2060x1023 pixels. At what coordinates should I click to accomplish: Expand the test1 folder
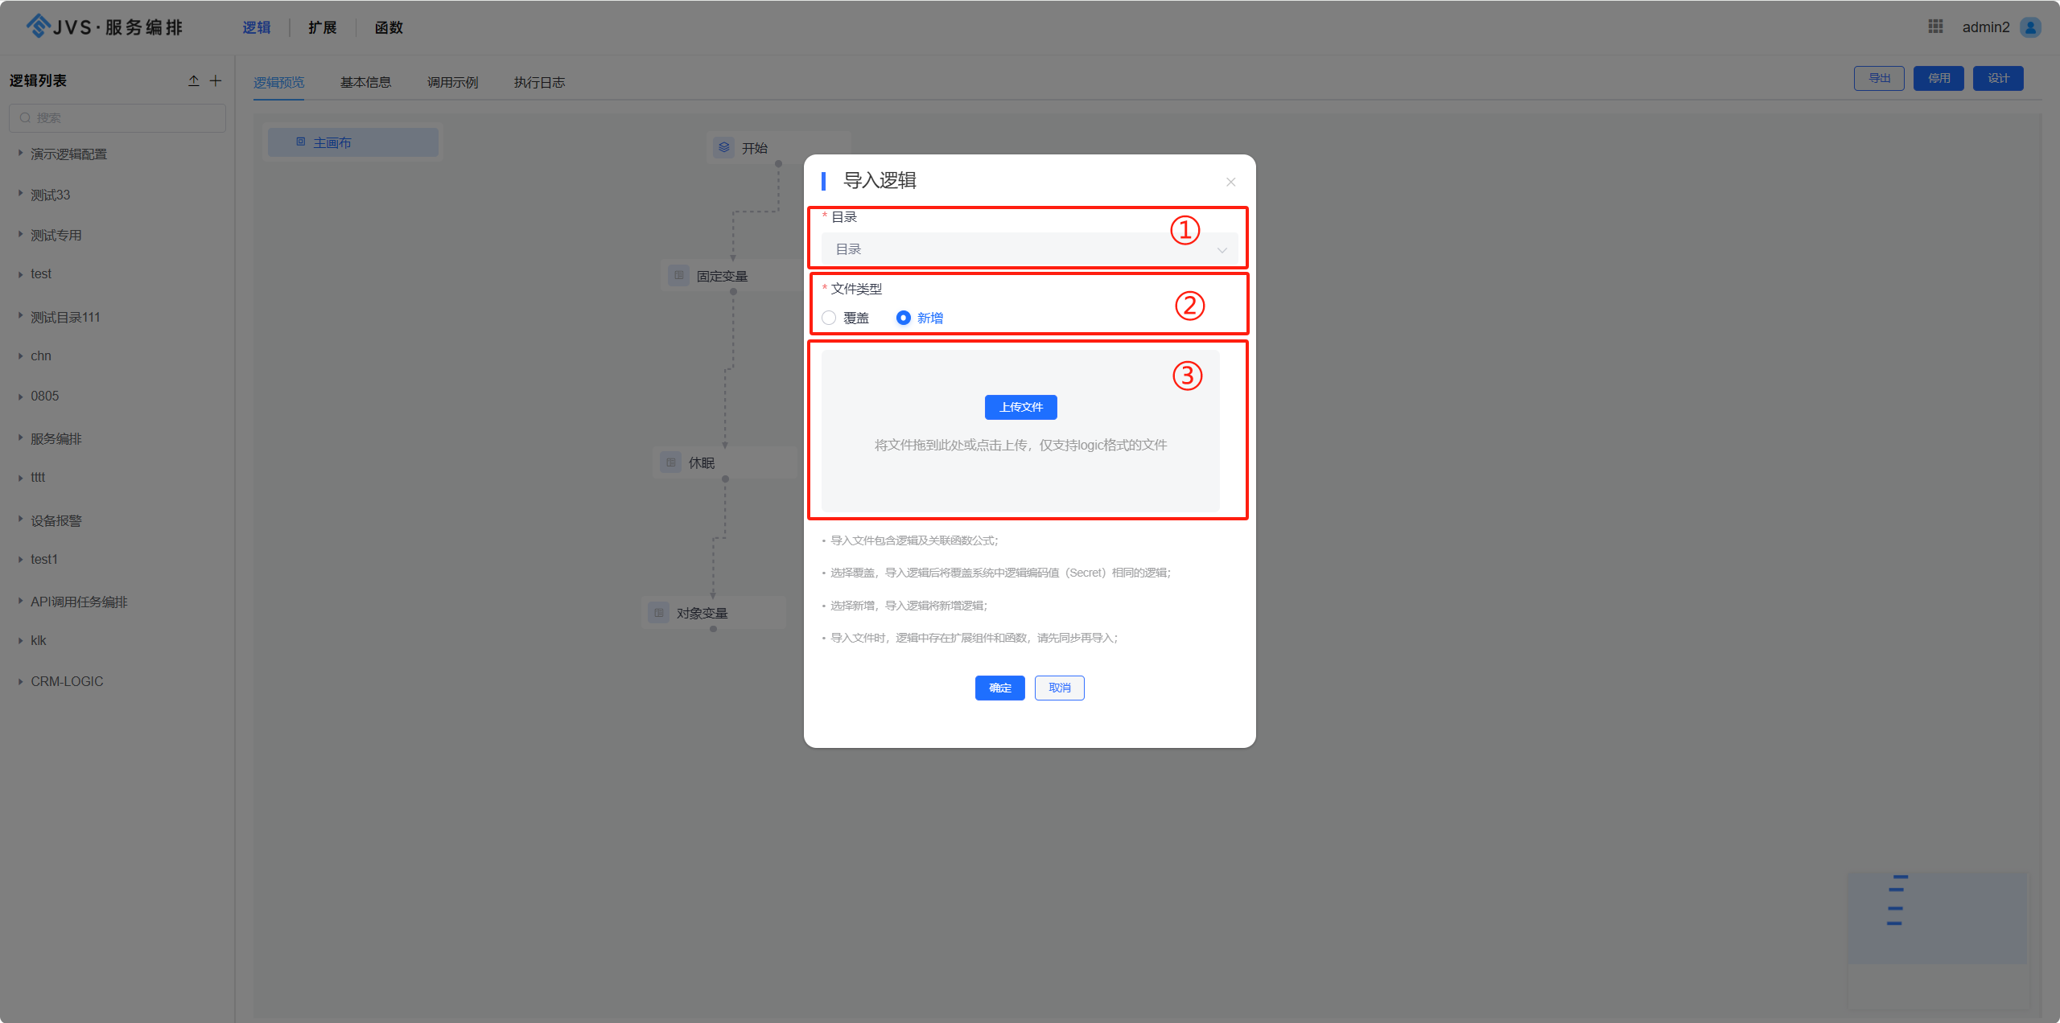click(20, 560)
